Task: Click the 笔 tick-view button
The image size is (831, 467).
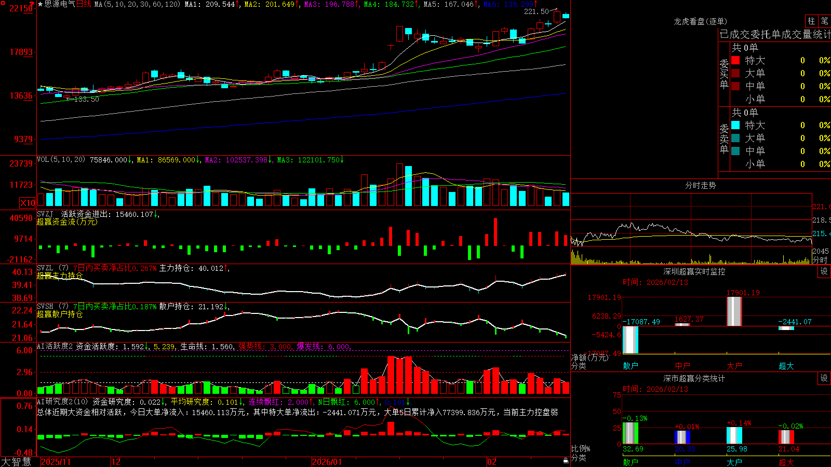Action: 824,21
